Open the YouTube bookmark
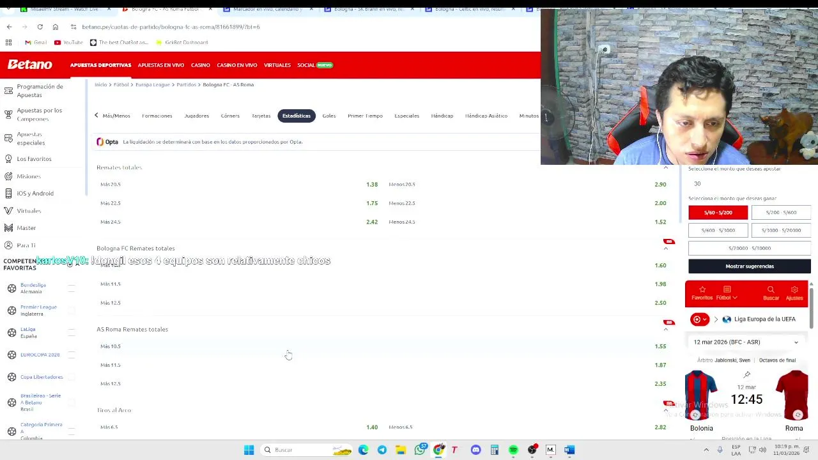Viewport: 818px width, 460px height. (x=68, y=42)
